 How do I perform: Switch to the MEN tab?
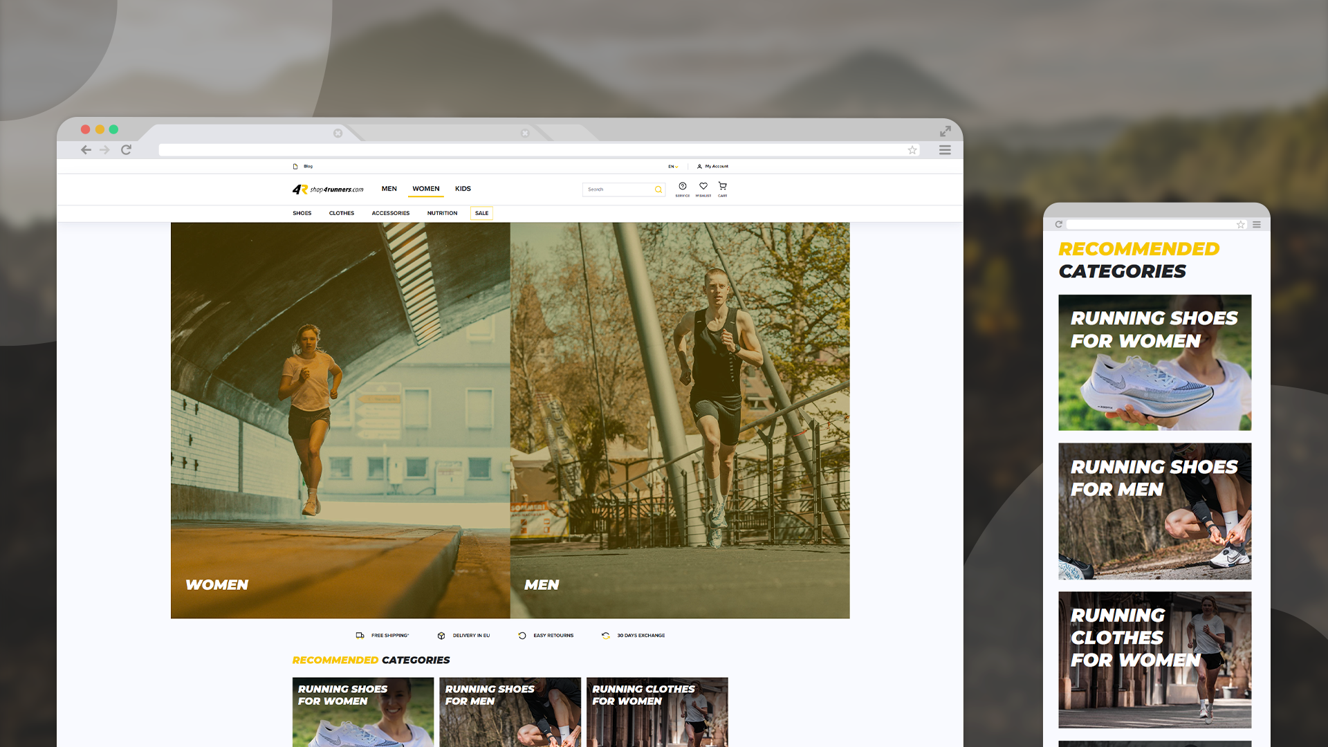[x=389, y=189]
